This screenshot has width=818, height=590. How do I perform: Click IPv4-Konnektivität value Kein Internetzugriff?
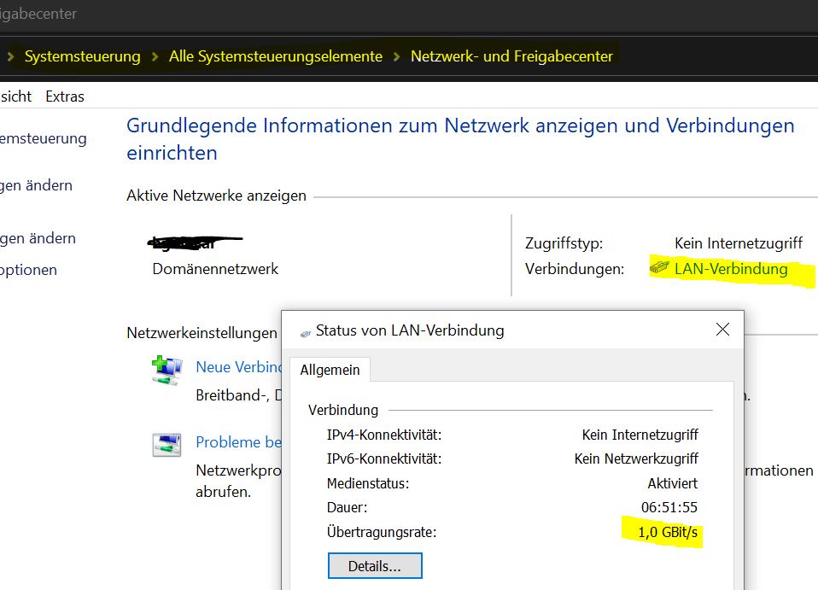point(640,435)
